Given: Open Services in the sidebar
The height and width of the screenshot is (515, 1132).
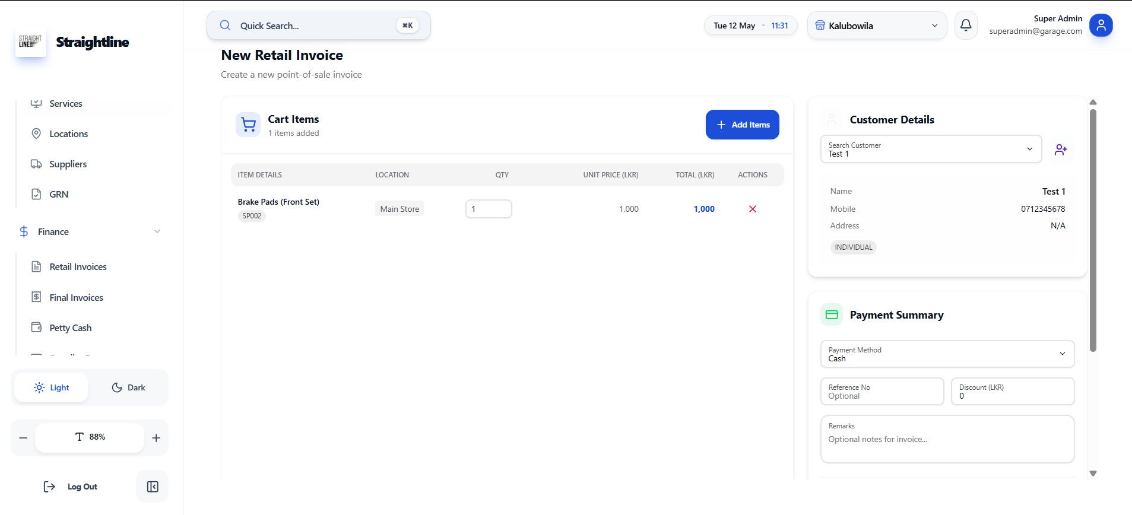Looking at the screenshot, I should coord(66,103).
